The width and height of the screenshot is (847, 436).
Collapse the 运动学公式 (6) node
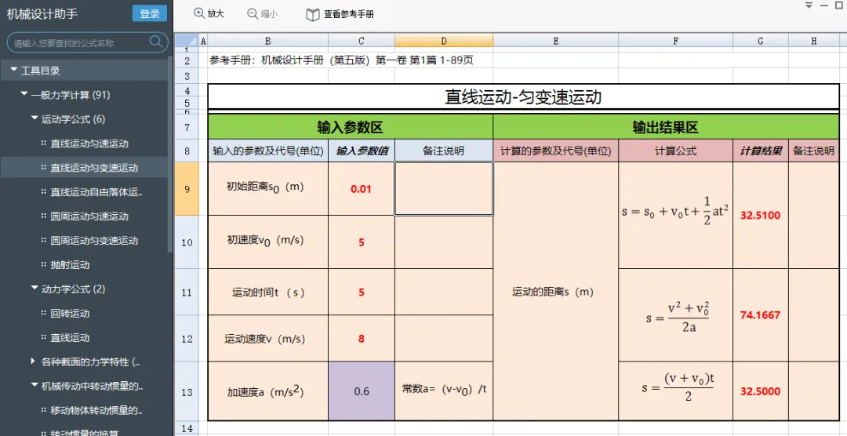pos(35,118)
